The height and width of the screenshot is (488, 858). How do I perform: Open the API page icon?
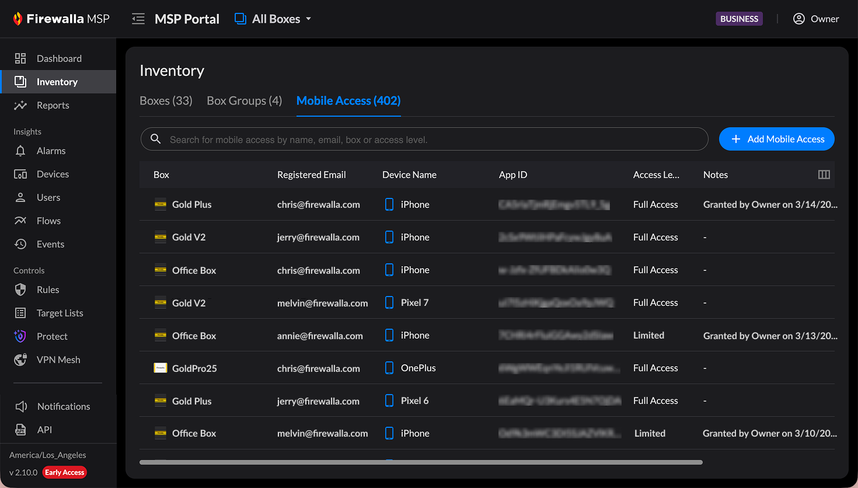point(21,430)
